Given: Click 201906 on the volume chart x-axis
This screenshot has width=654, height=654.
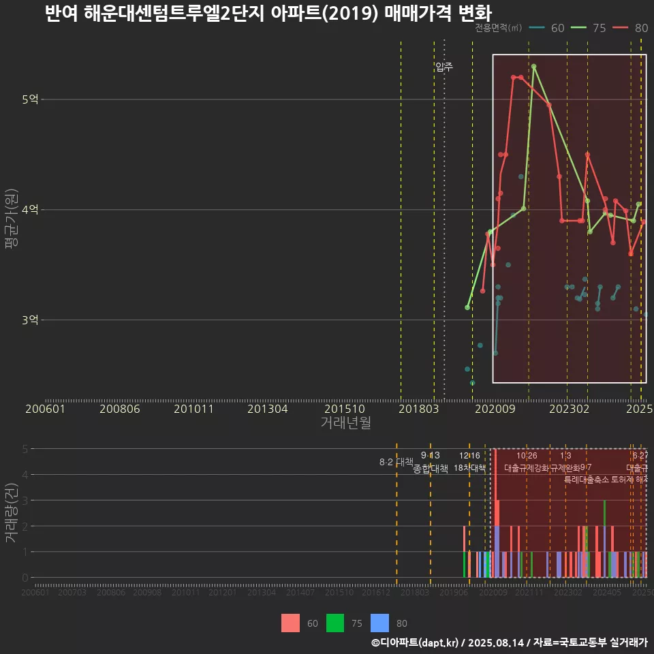Looking at the screenshot, I should tap(454, 592).
